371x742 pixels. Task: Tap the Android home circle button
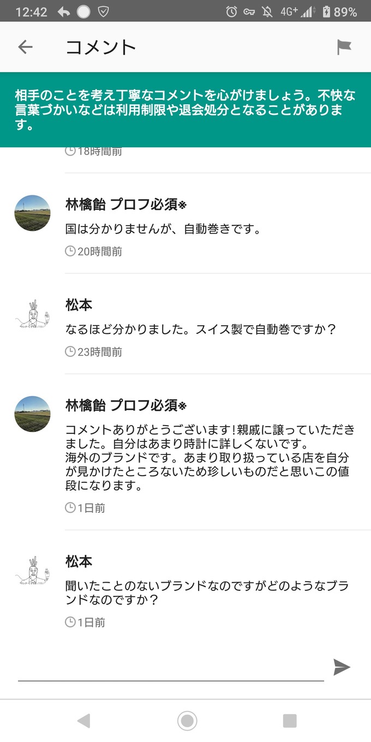coord(187,721)
